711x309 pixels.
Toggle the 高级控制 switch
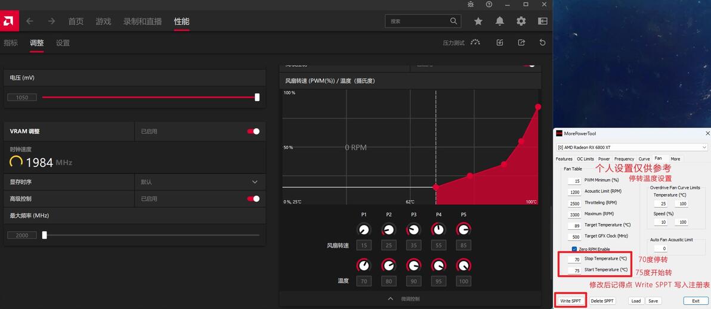click(254, 199)
